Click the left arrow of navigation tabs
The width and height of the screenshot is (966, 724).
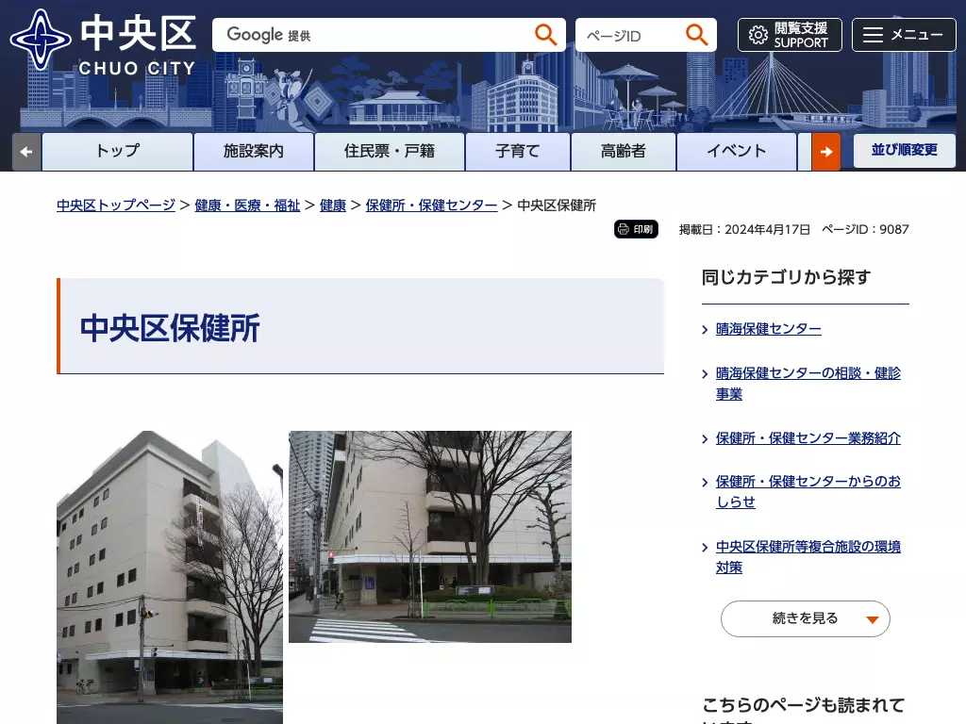25,152
